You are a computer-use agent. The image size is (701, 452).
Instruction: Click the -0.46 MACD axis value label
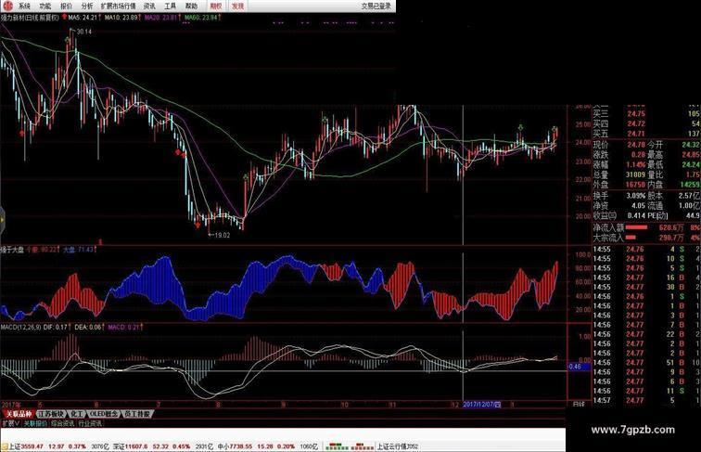578,367
